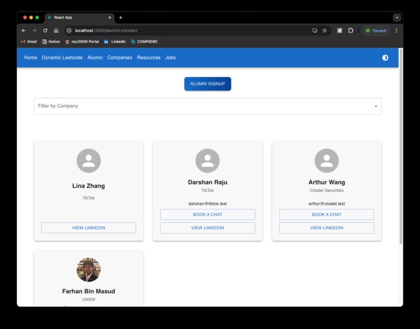The image size is (420, 329).
Task: Click the Citadel Securities company text
Action: pos(326,191)
